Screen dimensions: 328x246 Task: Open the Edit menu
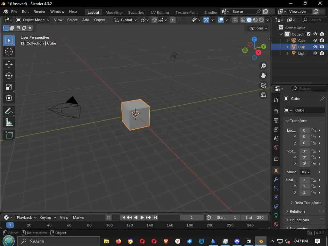25,12
